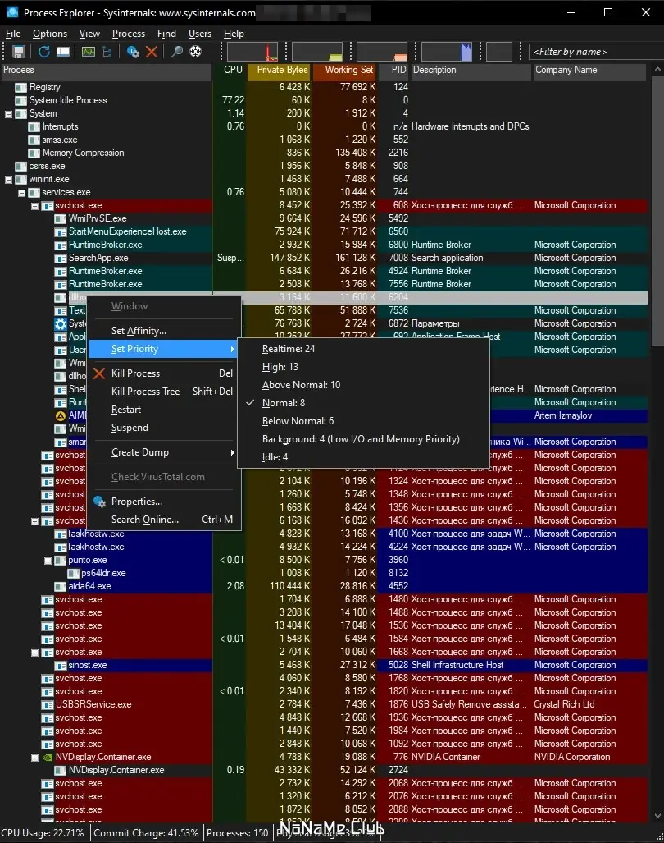Choose Suspend in context menu
The height and width of the screenshot is (843, 664).
pyautogui.click(x=164, y=428)
